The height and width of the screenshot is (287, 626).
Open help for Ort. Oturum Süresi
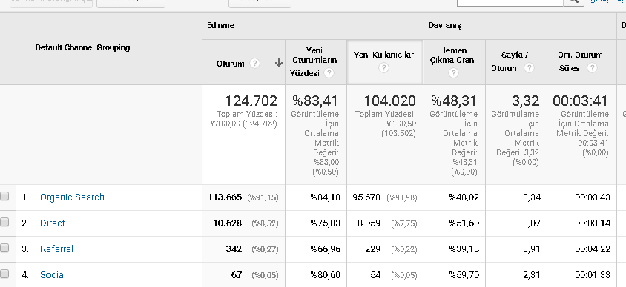click(593, 68)
